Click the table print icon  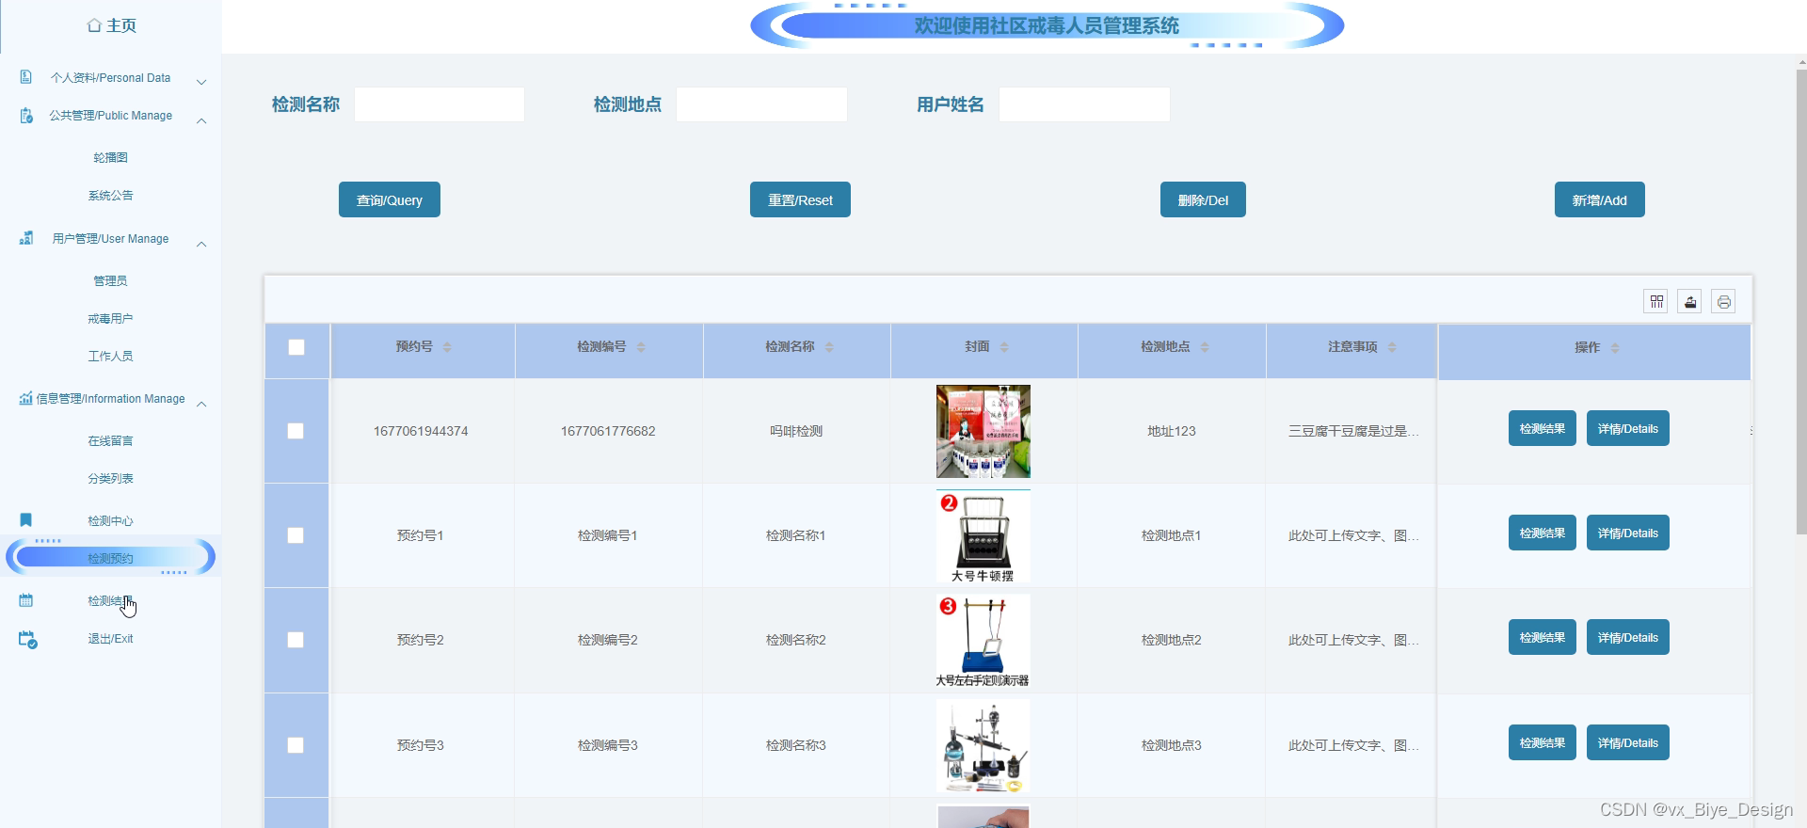pos(1723,302)
